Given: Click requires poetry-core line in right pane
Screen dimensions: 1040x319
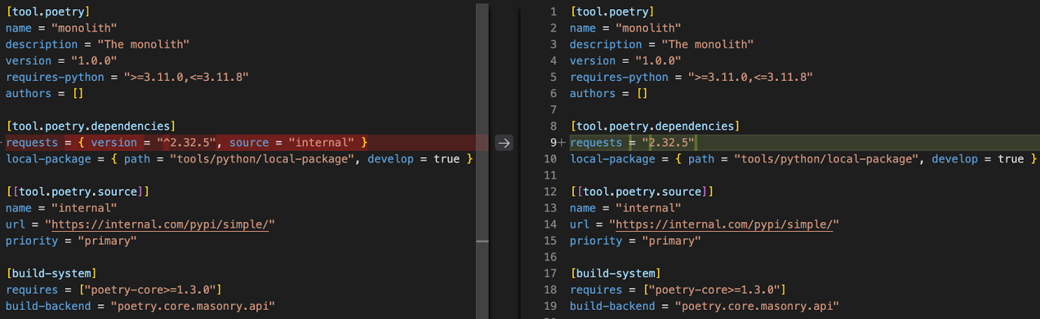Looking at the screenshot, I should click(x=678, y=290).
